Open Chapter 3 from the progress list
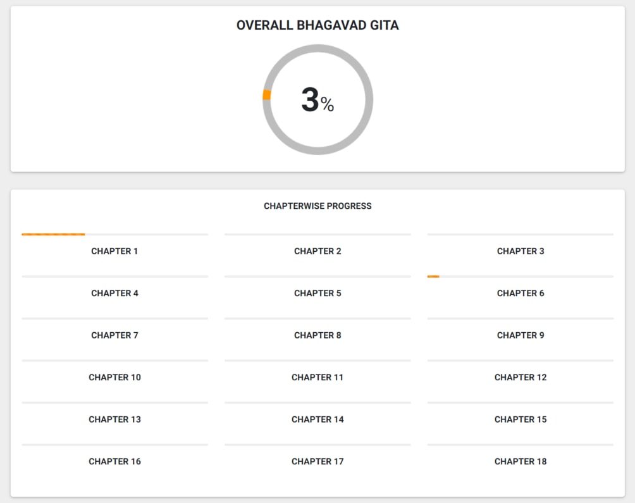The image size is (635, 503). (x=521, y=251)
